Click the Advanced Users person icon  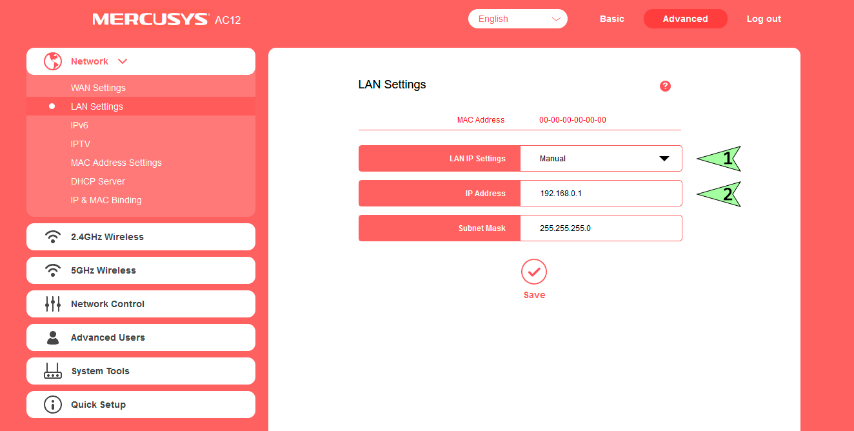[53, 337]
